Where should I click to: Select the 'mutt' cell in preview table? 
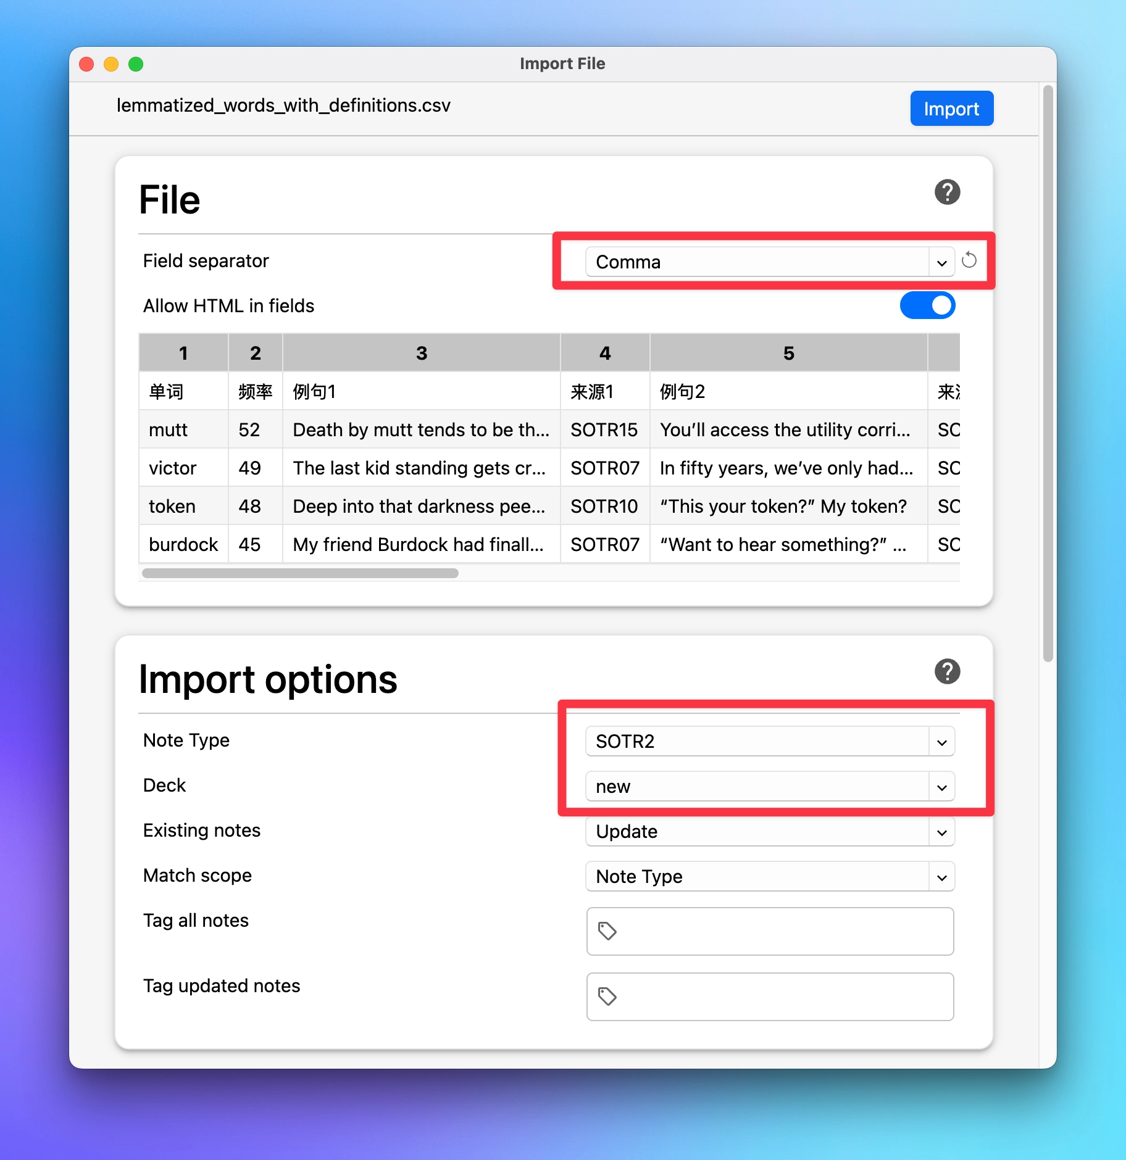pos(169,429)
